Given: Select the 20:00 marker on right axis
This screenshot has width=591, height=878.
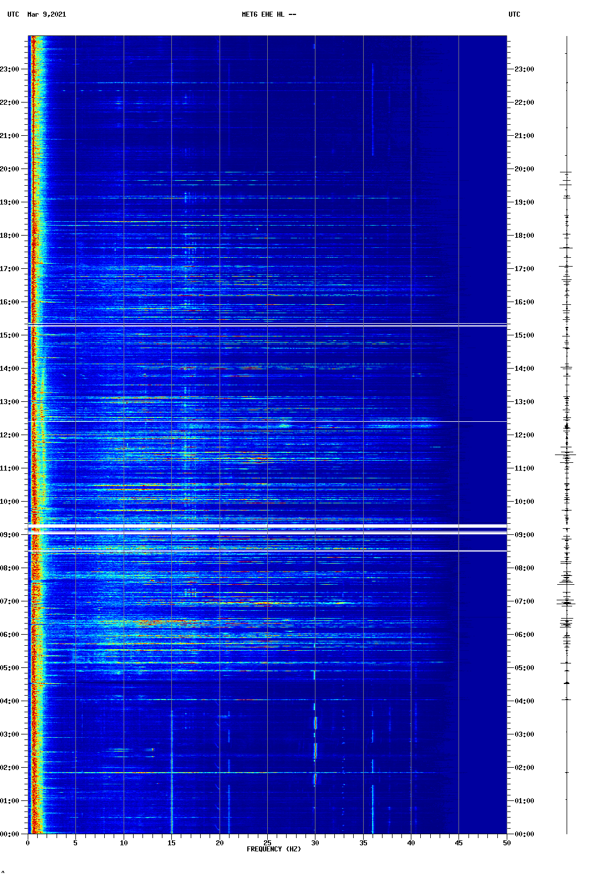Looking at the screenshot, I should click(x=524, y=169).
